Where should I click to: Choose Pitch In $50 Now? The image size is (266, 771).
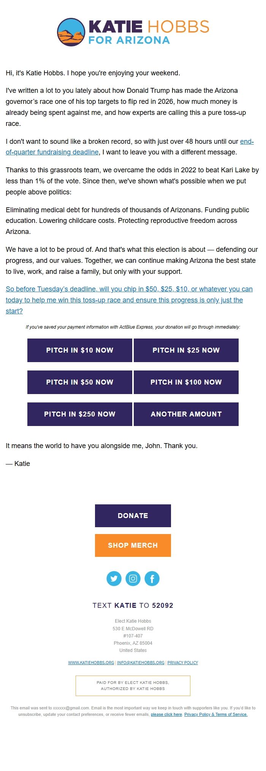(x=80, y=382)
